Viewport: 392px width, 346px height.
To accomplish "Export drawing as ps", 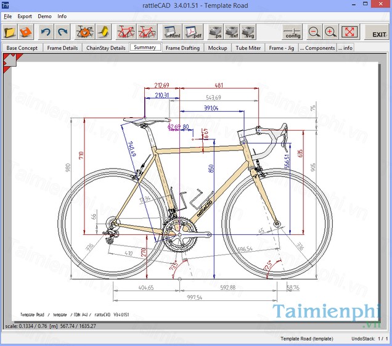I will click(x=215, y=31).
